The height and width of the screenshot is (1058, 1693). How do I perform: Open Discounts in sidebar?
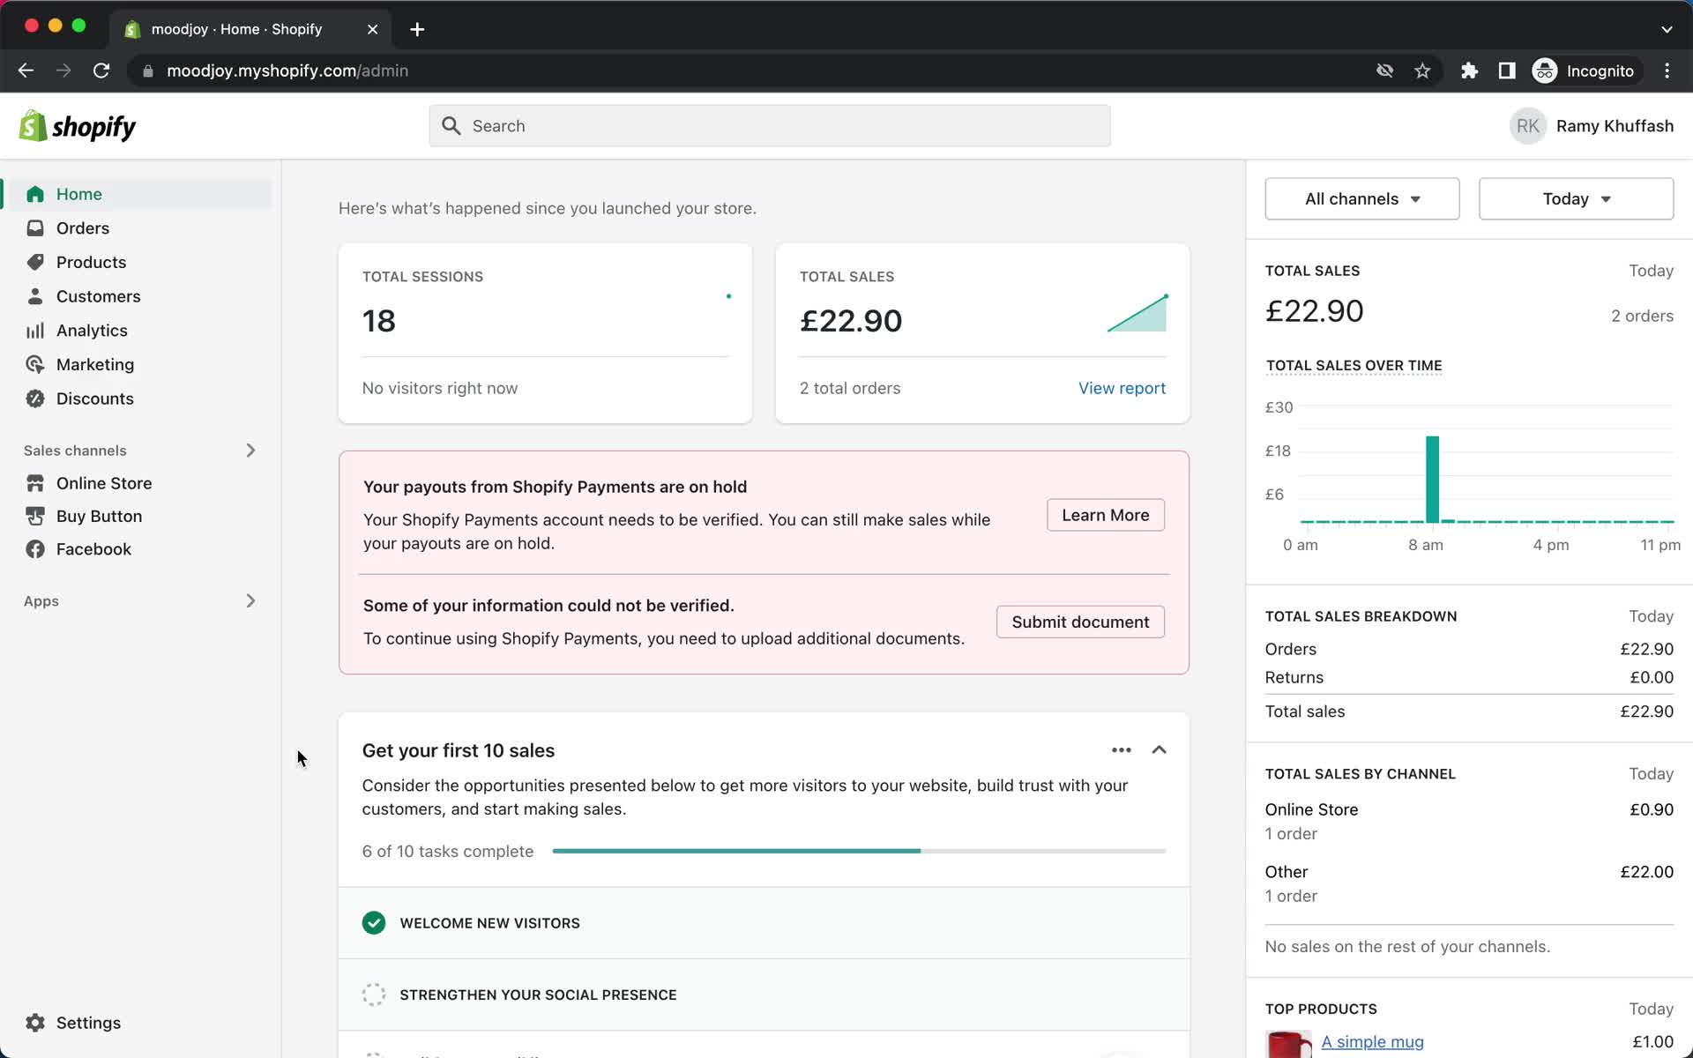click(95, 399)
